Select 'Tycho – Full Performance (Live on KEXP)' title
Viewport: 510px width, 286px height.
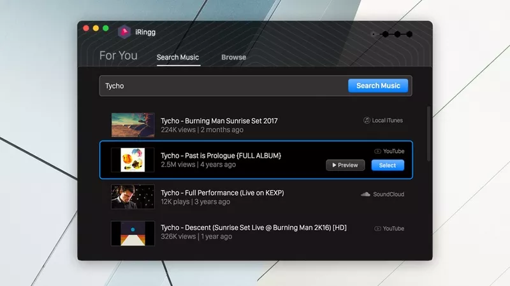click(x=222, y=193)
